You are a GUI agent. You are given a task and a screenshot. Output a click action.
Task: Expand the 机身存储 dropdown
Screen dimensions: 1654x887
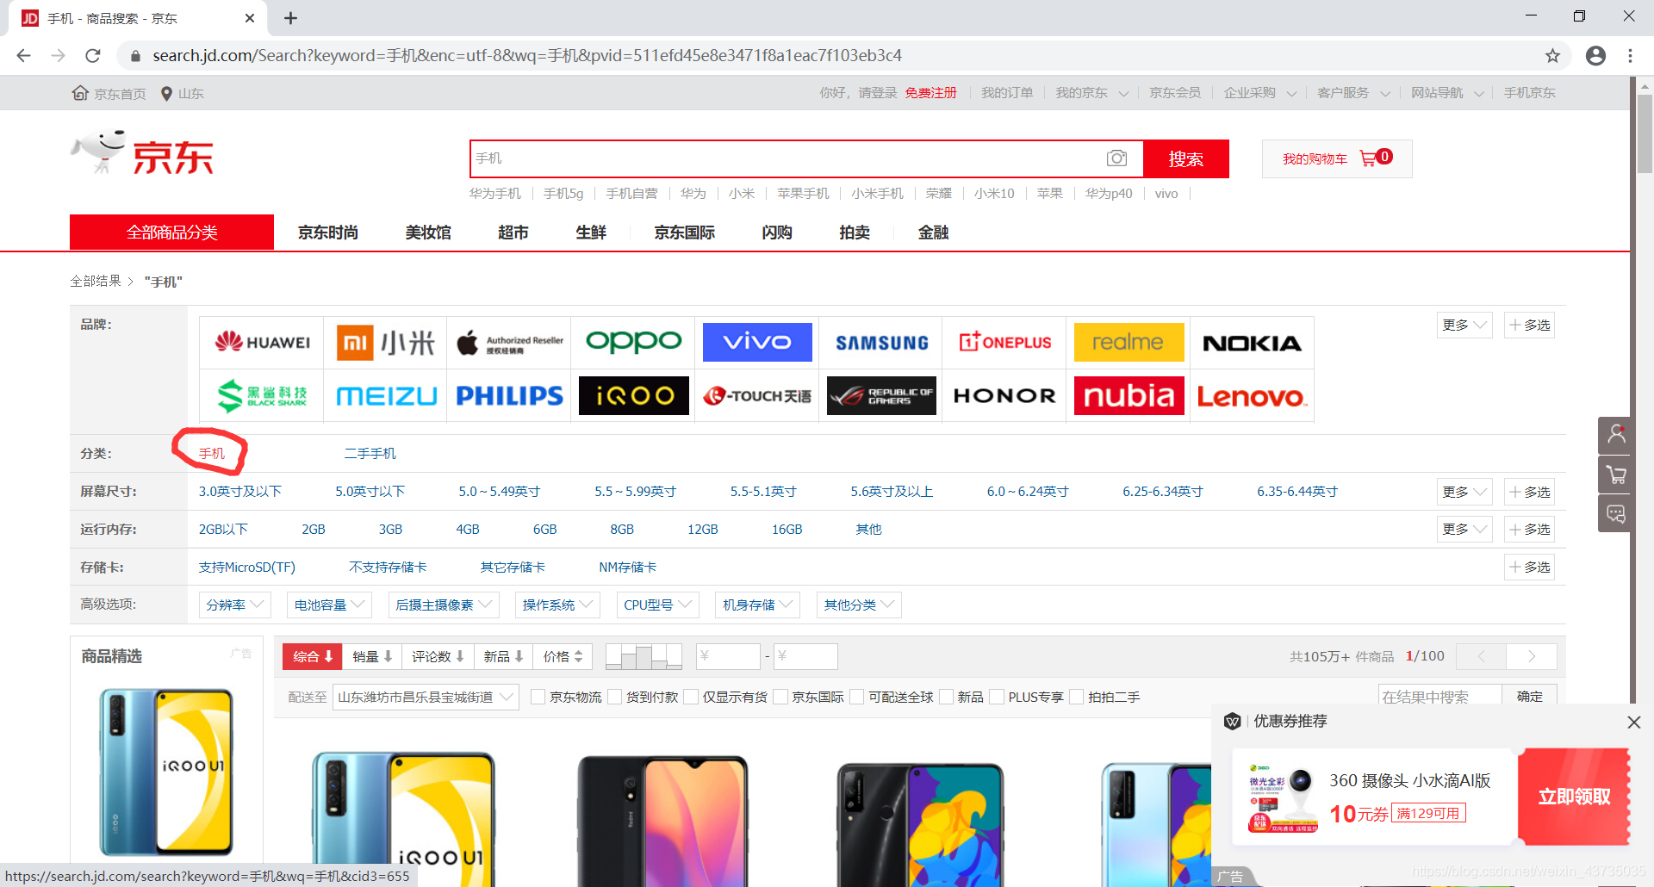point(757,605)
